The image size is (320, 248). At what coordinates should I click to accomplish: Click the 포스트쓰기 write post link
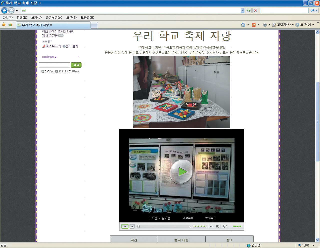click(x=53, y=46)
